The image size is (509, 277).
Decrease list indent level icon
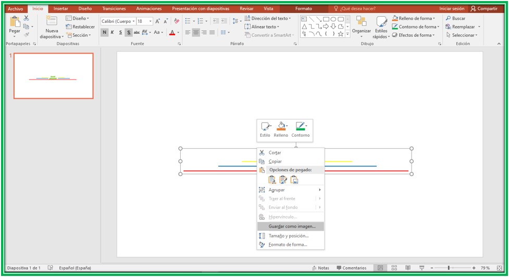pyautogui.click(x=216, y=21)
